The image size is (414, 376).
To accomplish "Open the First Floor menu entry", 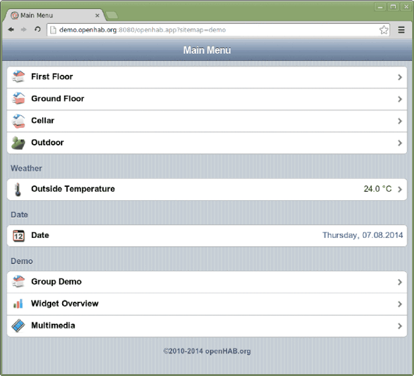I will click(207, 78).
